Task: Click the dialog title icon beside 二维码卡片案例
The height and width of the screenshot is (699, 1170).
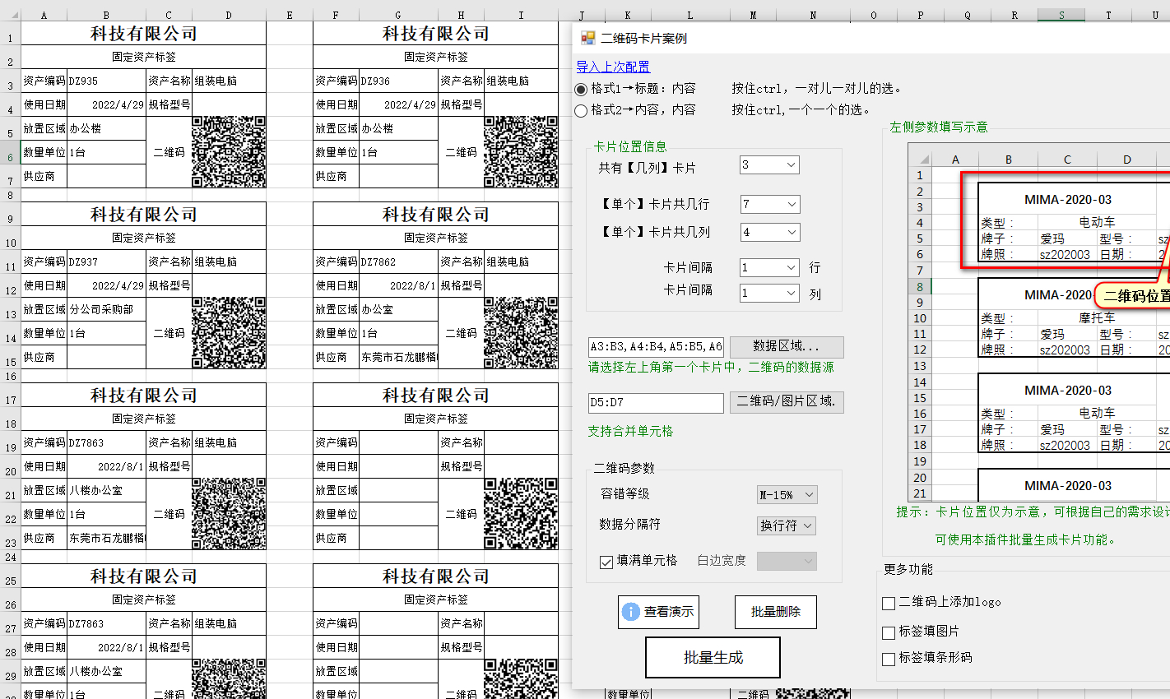Action: 587,38
